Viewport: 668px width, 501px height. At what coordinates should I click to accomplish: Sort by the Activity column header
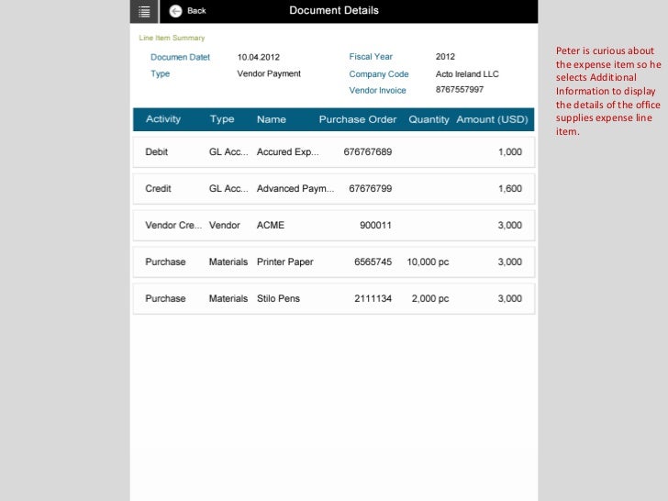163,119
